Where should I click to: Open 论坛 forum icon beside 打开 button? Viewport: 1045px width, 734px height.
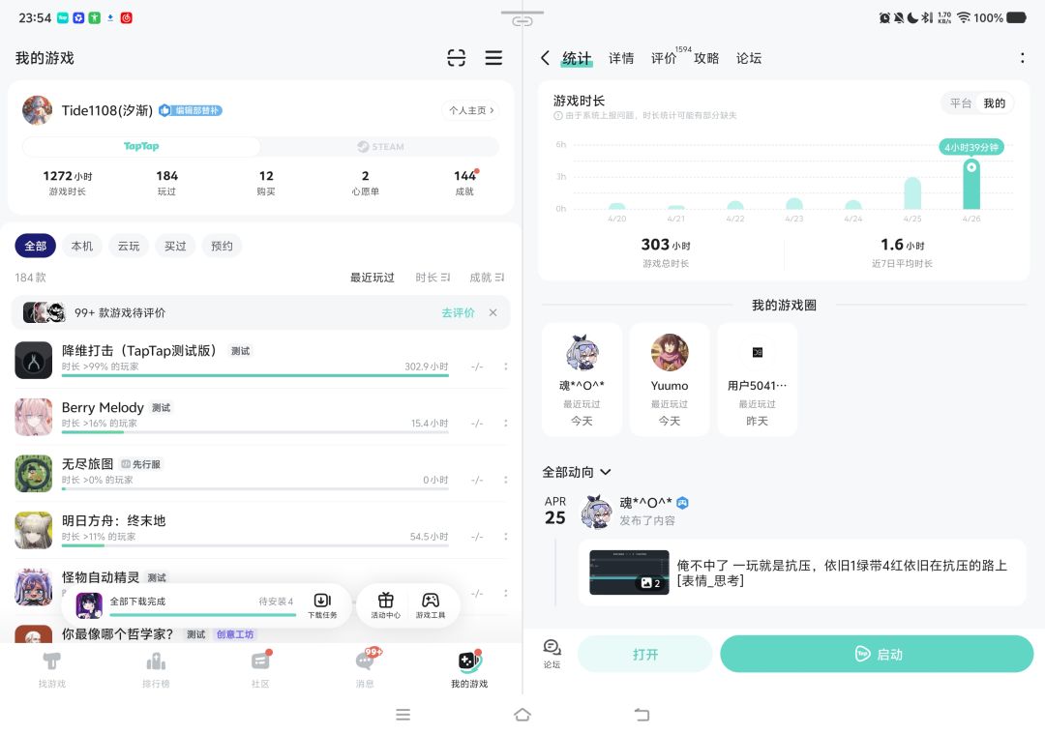point(552,654)
